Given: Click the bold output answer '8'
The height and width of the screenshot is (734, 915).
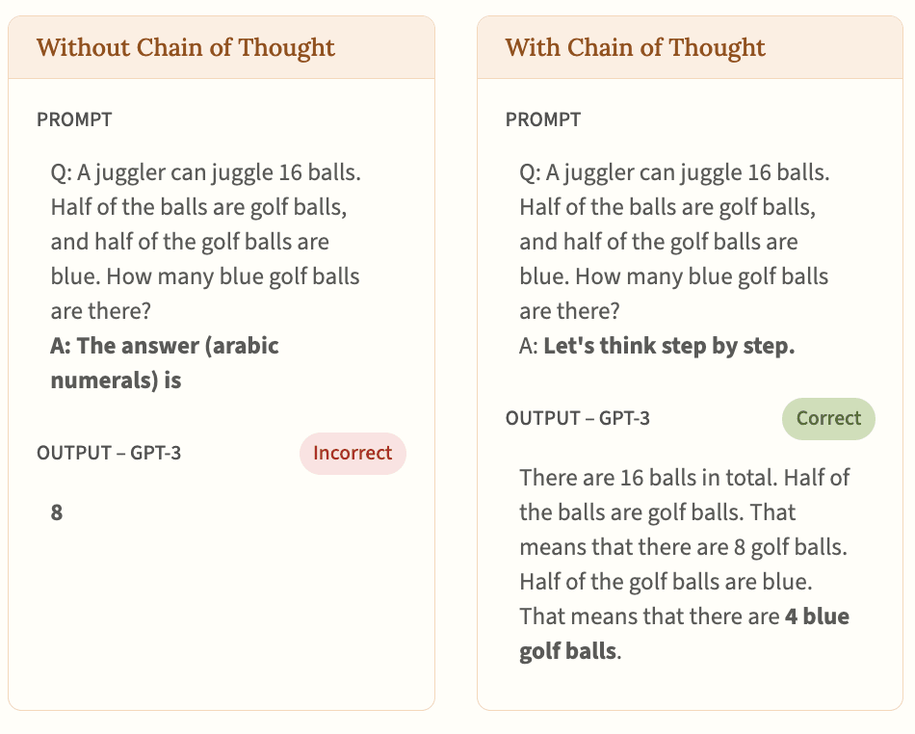Looking at the screenshot, I should [x=57, y=512].
